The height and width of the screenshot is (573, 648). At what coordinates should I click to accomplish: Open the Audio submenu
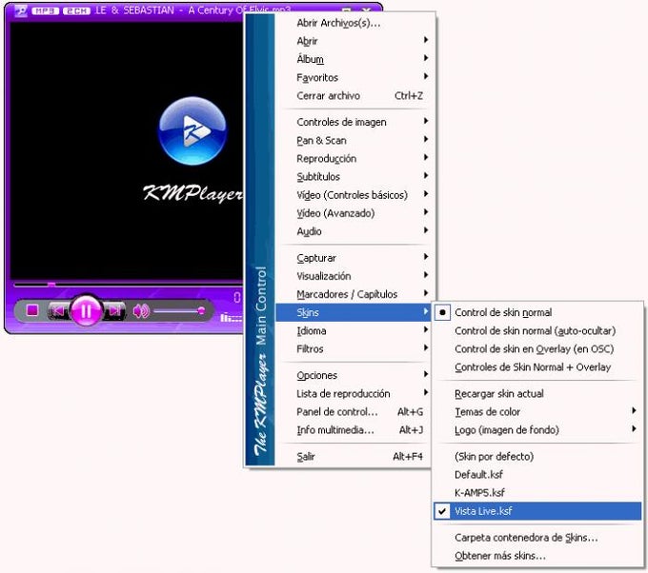click(354, 230)
